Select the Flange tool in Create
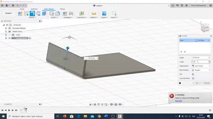 (x=32, y=14)
